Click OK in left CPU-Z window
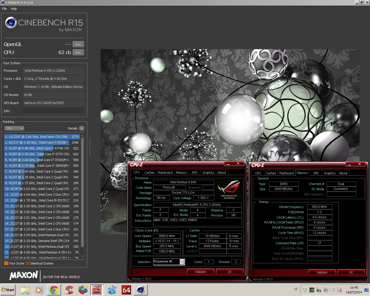Viewport: 370px width, 296px height. 230,272
